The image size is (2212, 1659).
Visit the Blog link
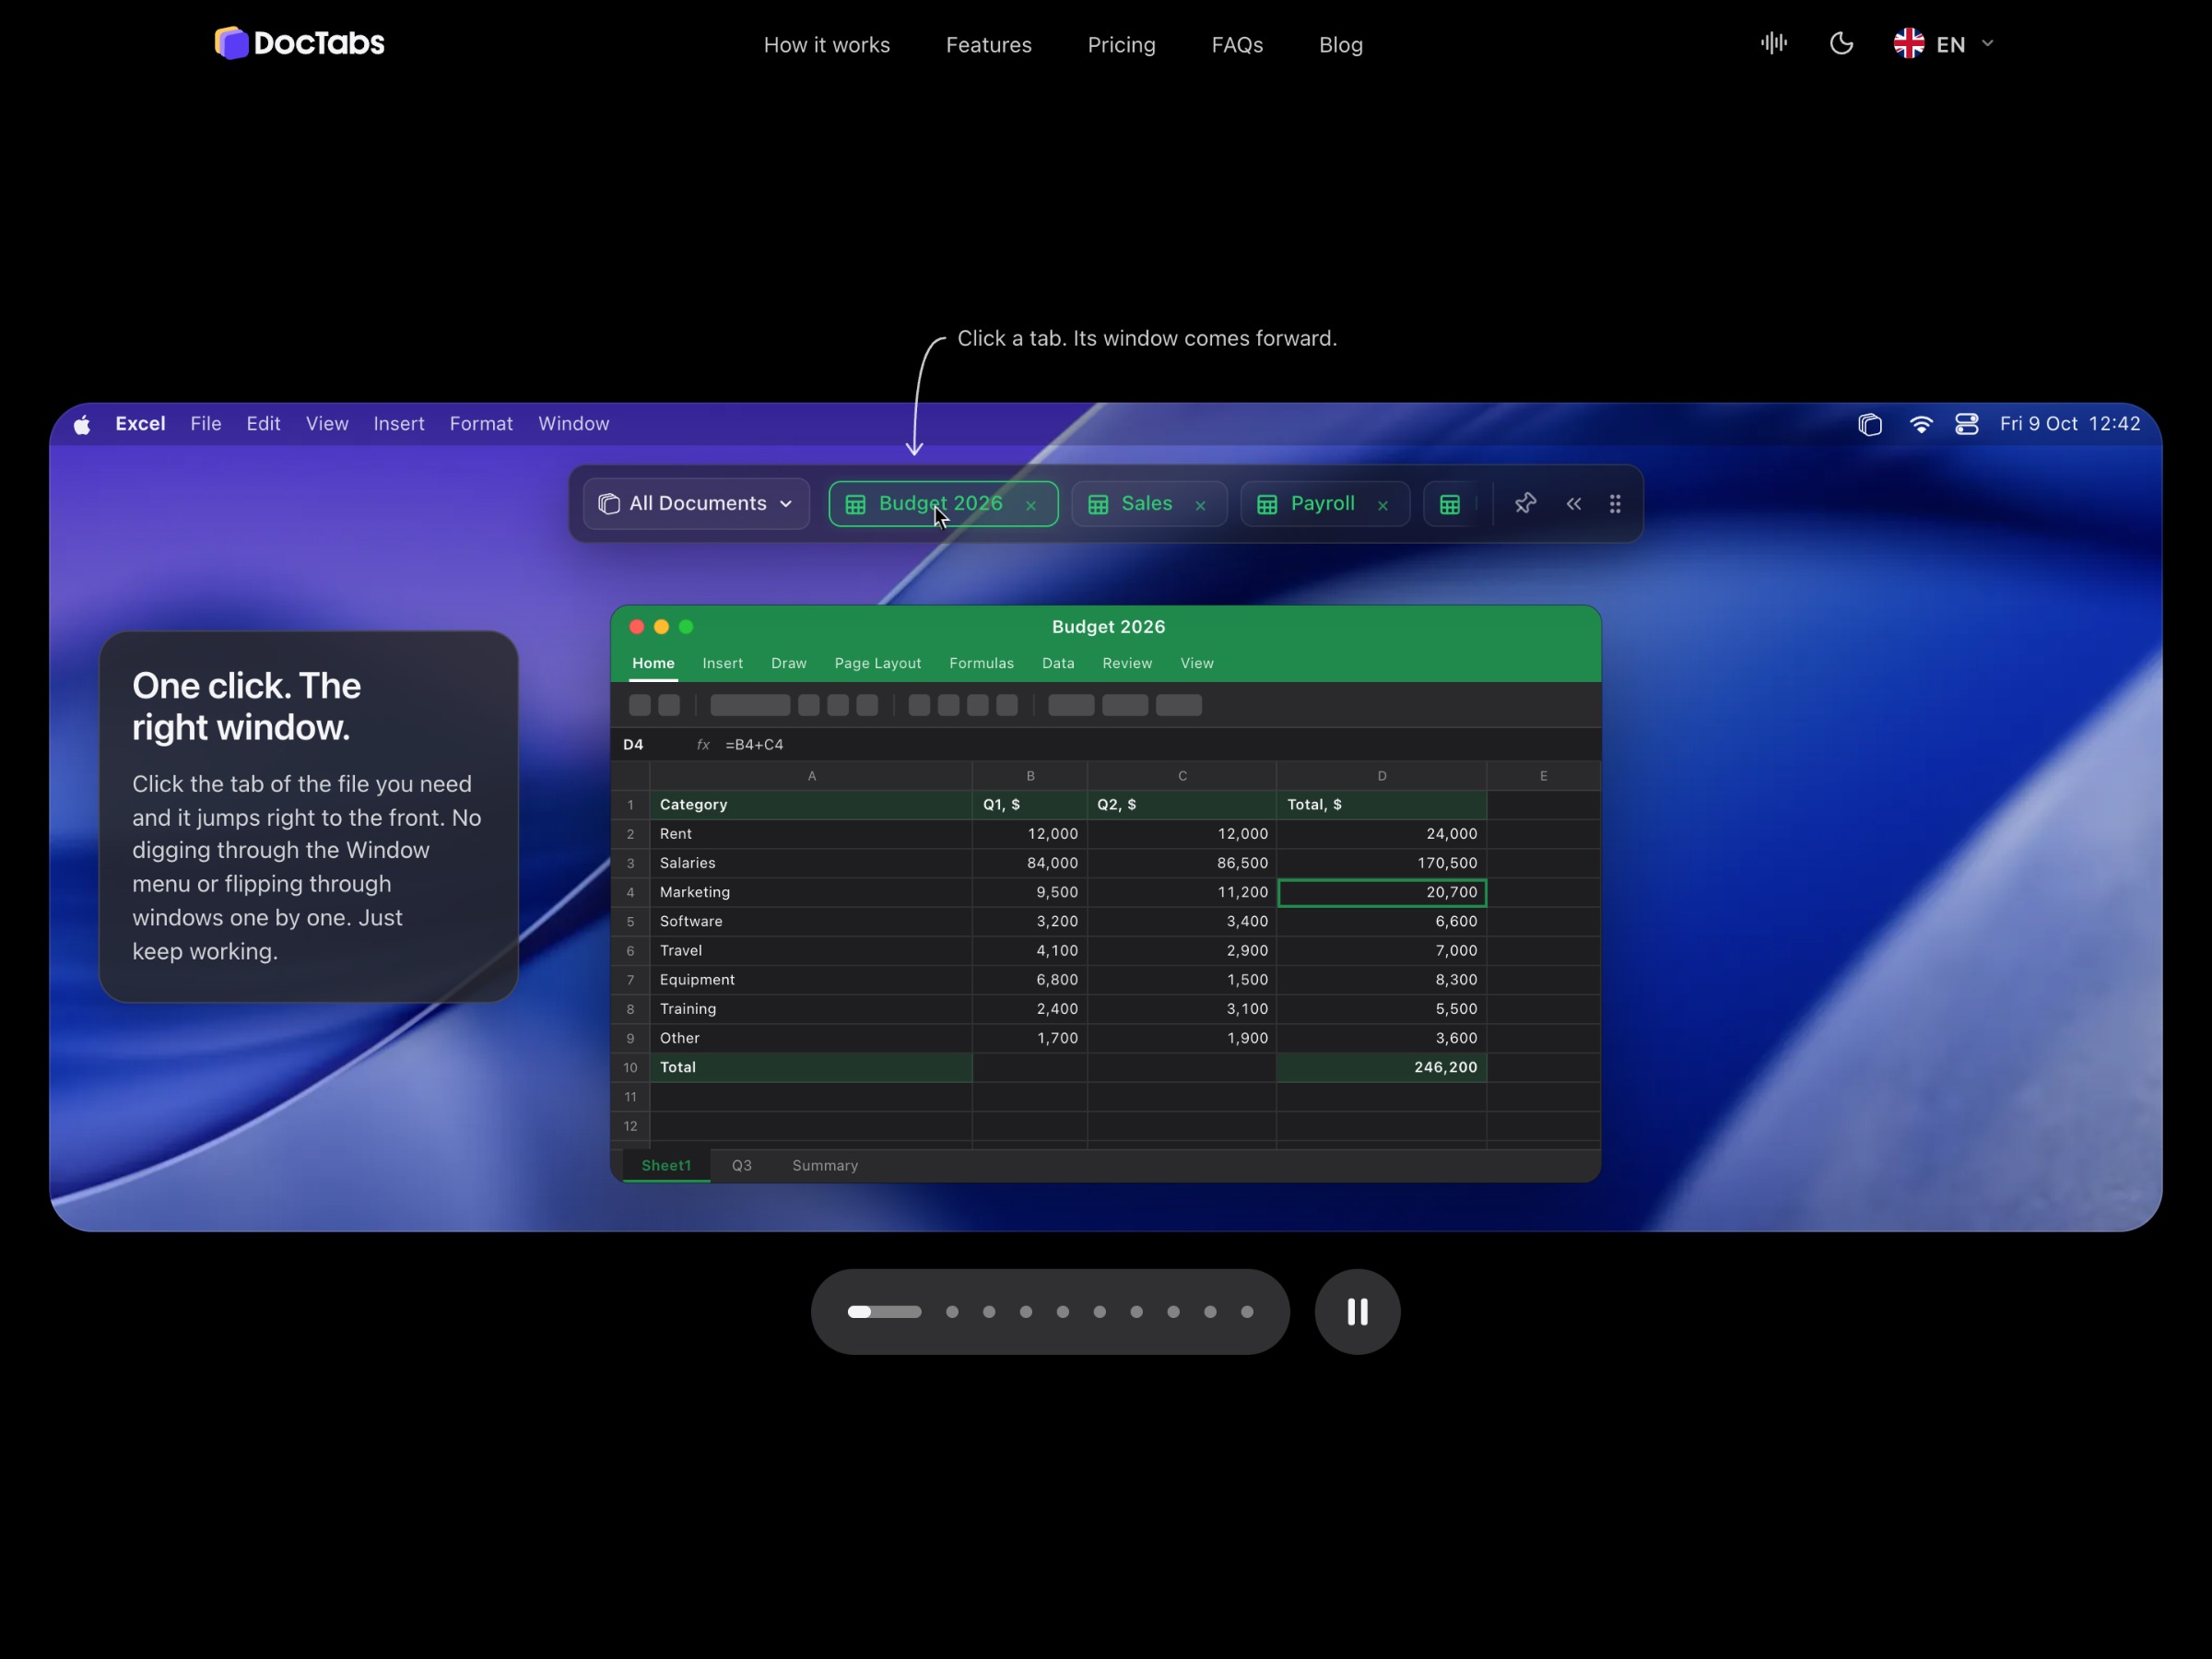coord(1341,45)
